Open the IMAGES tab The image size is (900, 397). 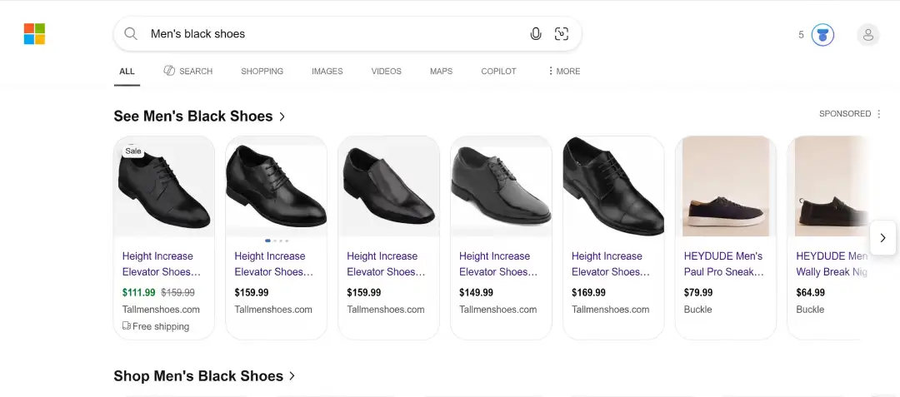click(x=327, y=71)
